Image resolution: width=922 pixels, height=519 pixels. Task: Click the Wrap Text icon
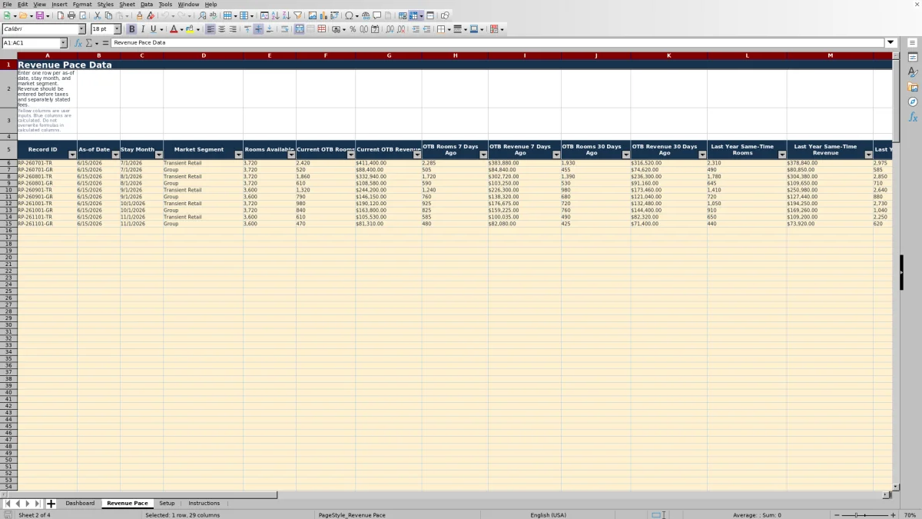[284, 29]
